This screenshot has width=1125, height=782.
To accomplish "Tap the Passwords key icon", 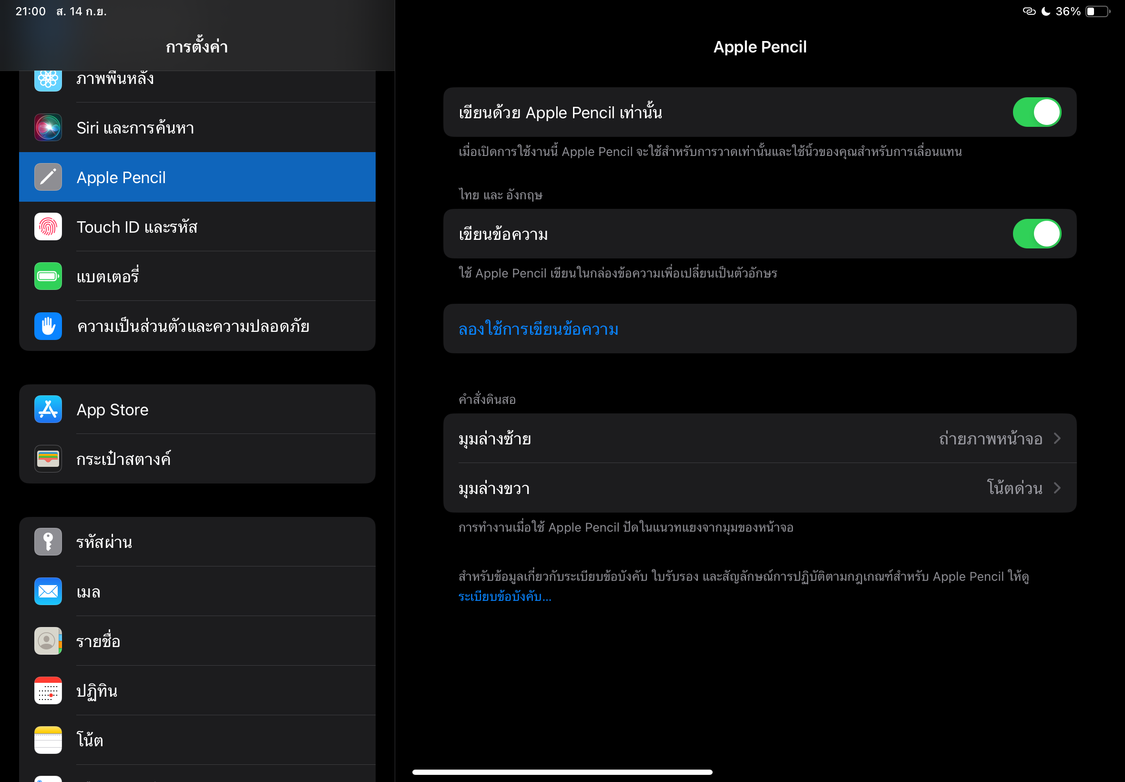I will [48, 542].
